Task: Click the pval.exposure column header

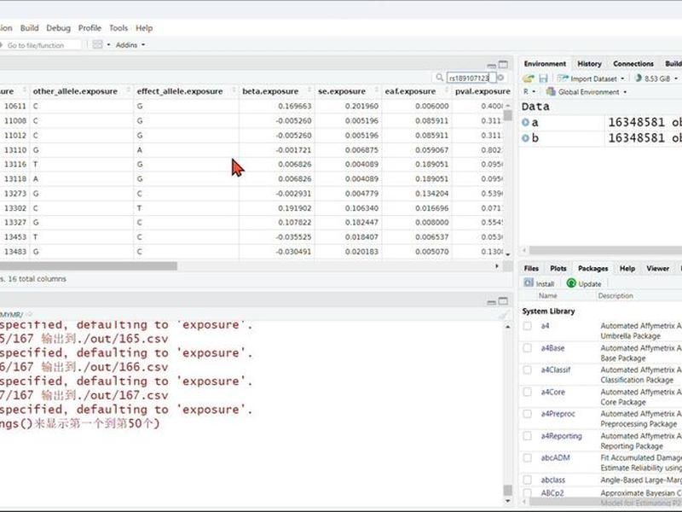Action: (482, 91)
